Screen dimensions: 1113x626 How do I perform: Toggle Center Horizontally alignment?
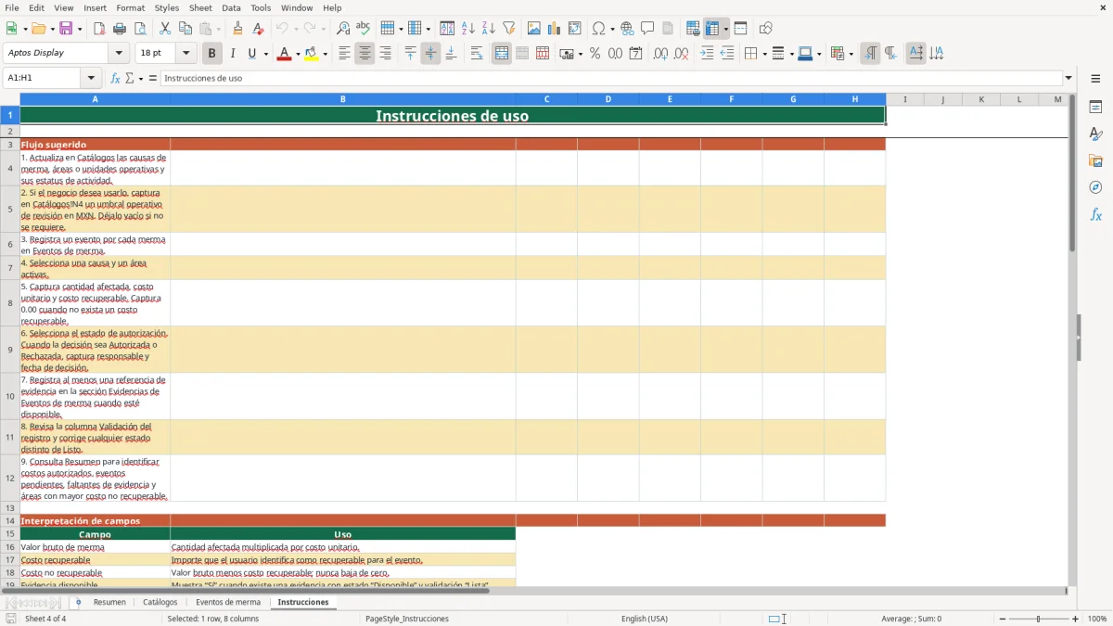(x=365, y=54)
